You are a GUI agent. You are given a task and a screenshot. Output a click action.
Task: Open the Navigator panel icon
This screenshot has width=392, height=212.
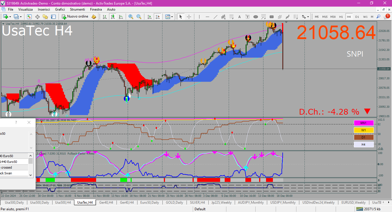click(45, 17)
